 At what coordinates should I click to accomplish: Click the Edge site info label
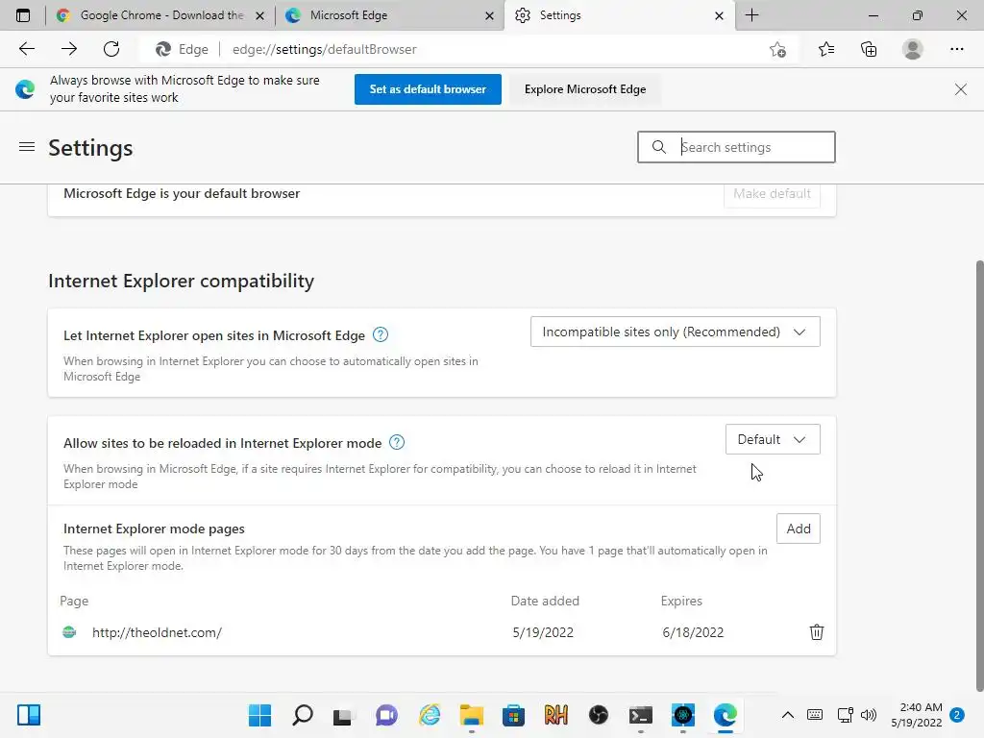[x=182, y=50]
